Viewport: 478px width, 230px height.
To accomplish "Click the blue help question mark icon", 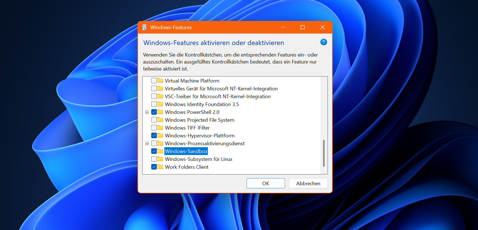I will pyautogui.click(x=323, y=42).
